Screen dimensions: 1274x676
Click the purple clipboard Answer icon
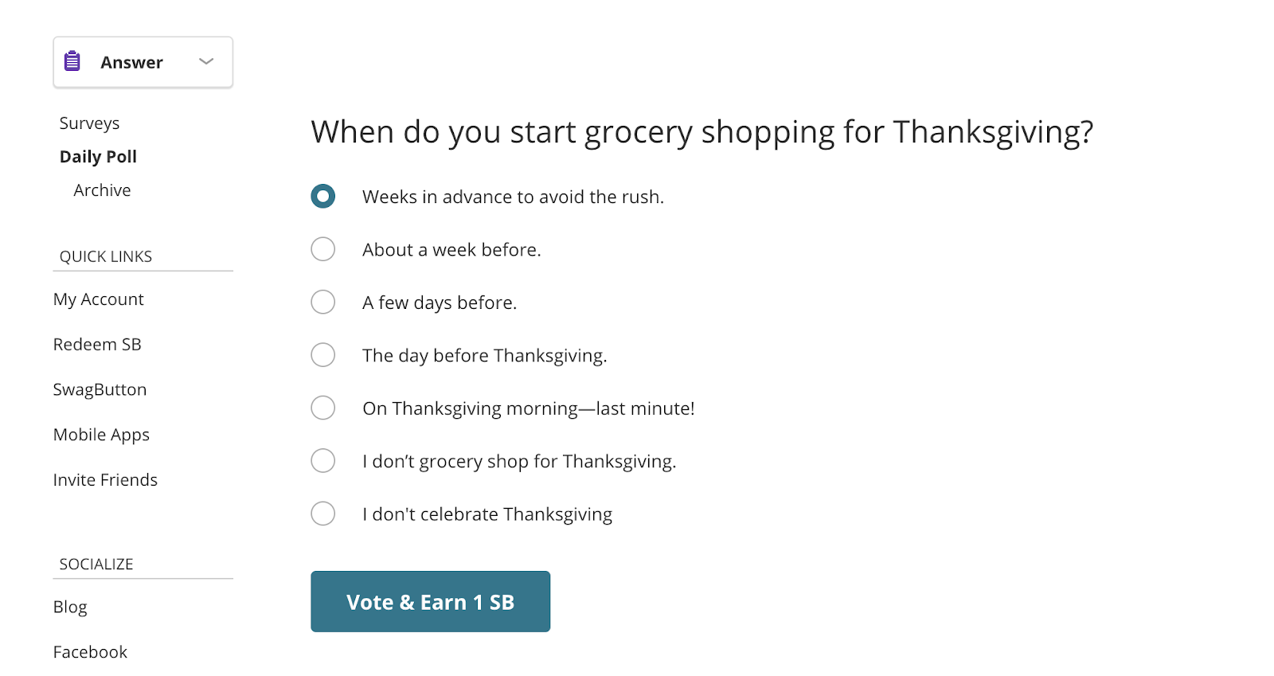72,61
